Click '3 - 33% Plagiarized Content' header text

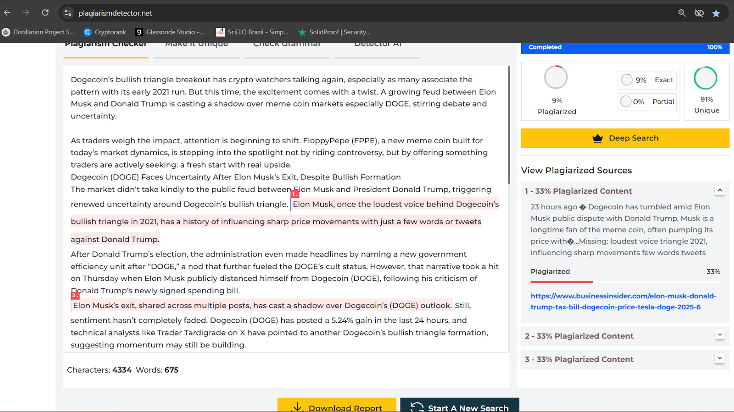coord(579,359)
